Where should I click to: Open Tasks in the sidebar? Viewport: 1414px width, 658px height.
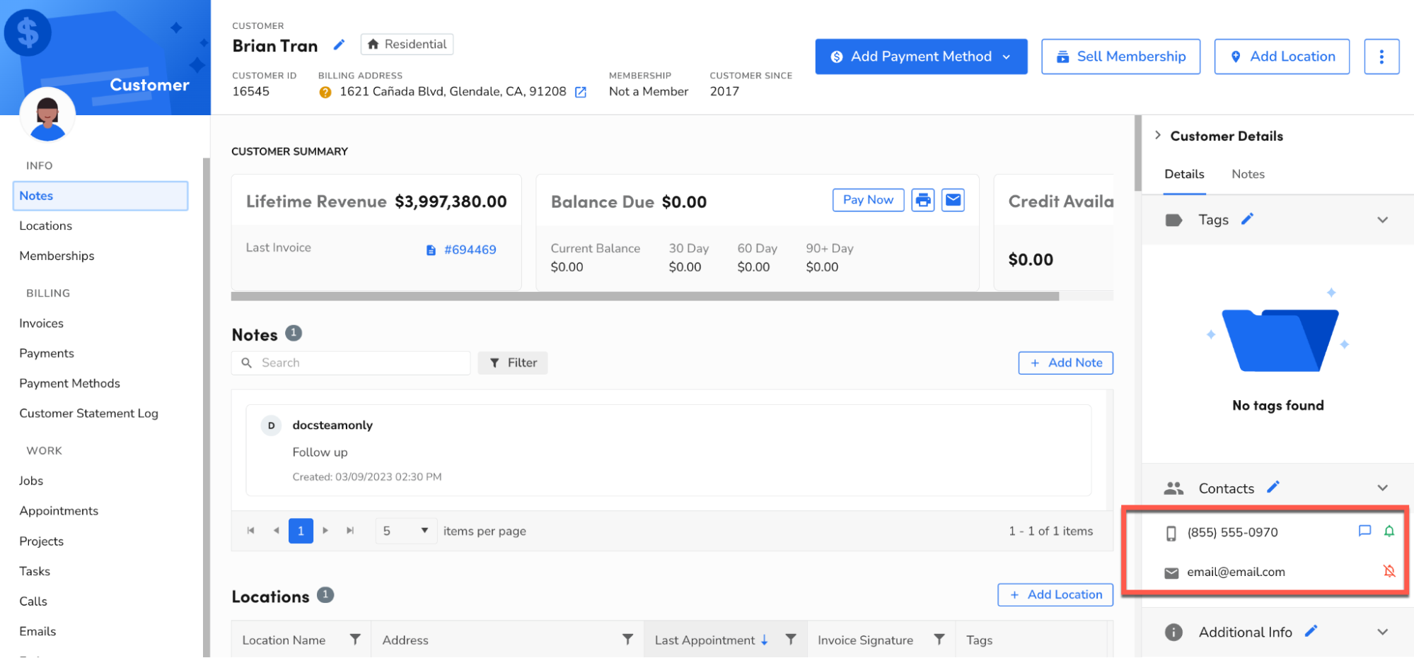35,571
